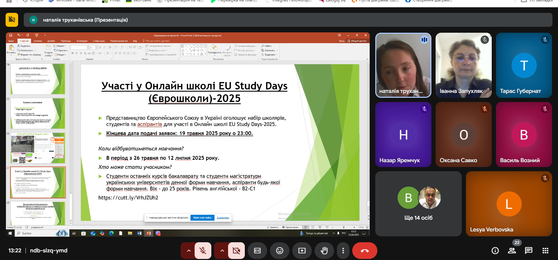
Task: Open the Activities grid icon
Action: [545, 251]
